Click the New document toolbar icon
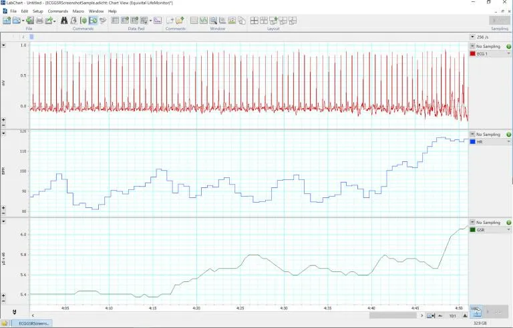The image size is (513, 328). (7, 21)
